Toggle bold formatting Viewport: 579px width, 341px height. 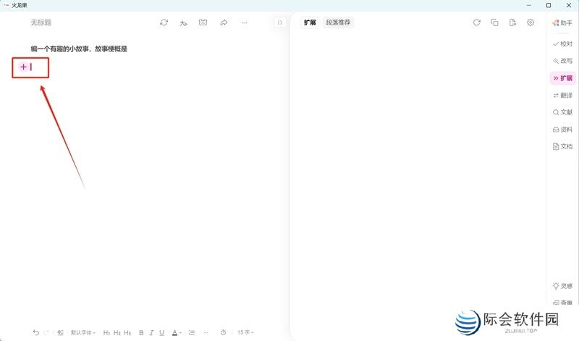141,332
